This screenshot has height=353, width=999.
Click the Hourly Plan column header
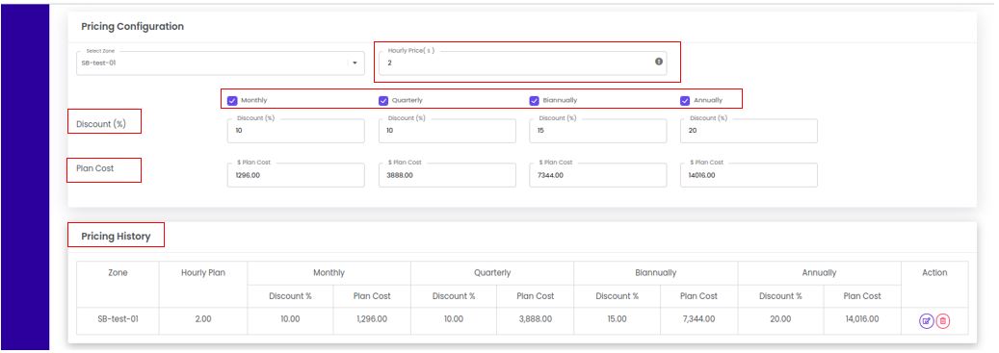202,273
